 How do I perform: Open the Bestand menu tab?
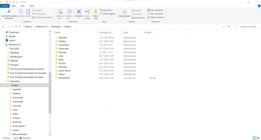point(5,6)
